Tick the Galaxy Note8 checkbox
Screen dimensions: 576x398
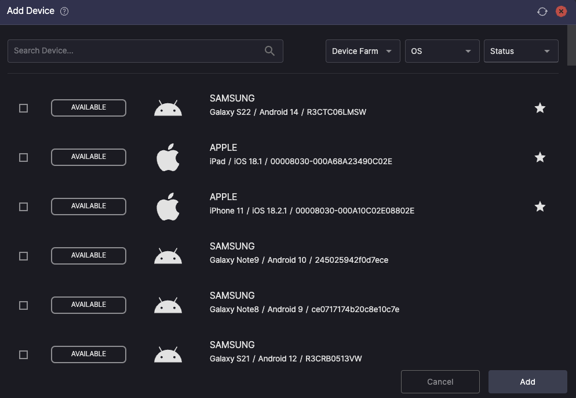pos(23,305)
